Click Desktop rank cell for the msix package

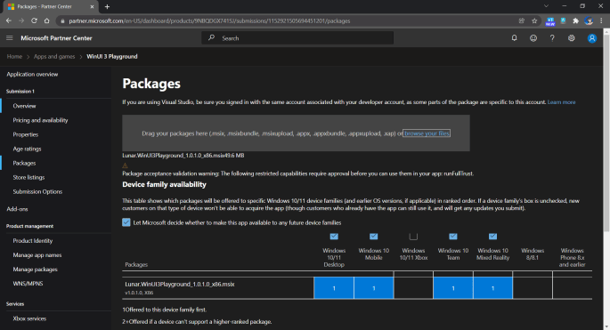pos(334,288)
